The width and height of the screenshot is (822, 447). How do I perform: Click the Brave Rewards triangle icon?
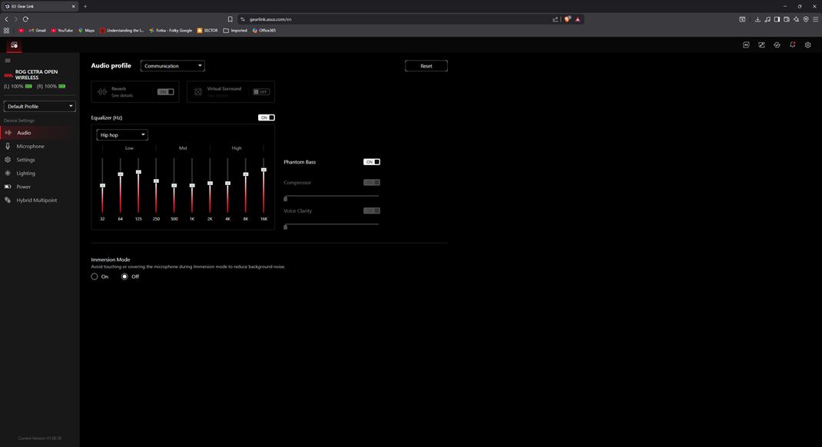[x=578, y=19]
